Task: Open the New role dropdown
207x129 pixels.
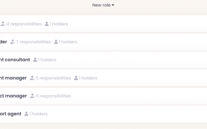Action: click(x=103, y=5)
